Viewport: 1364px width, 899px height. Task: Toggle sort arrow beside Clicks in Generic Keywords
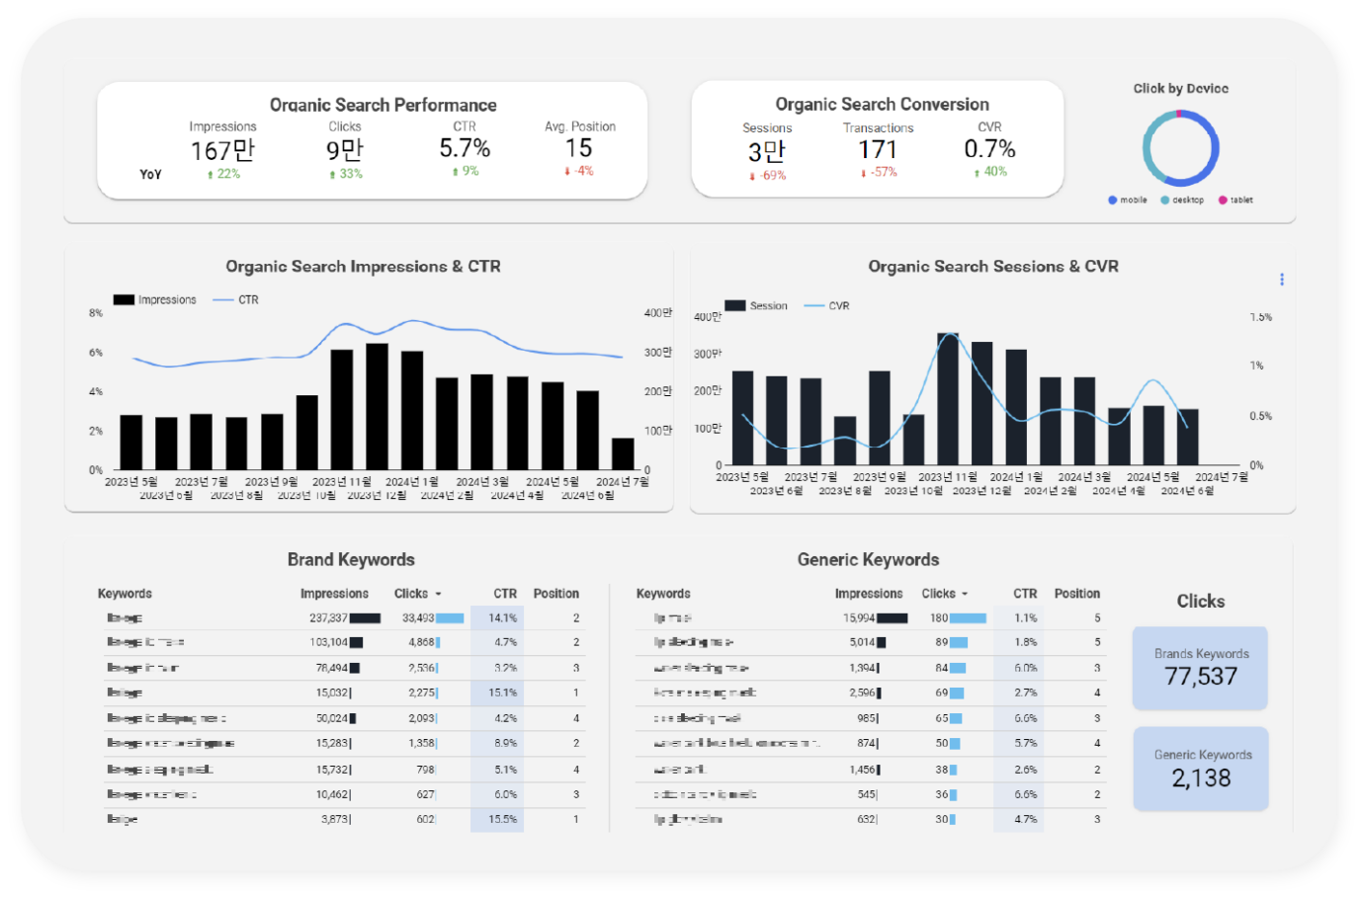(x=965, y=594)
